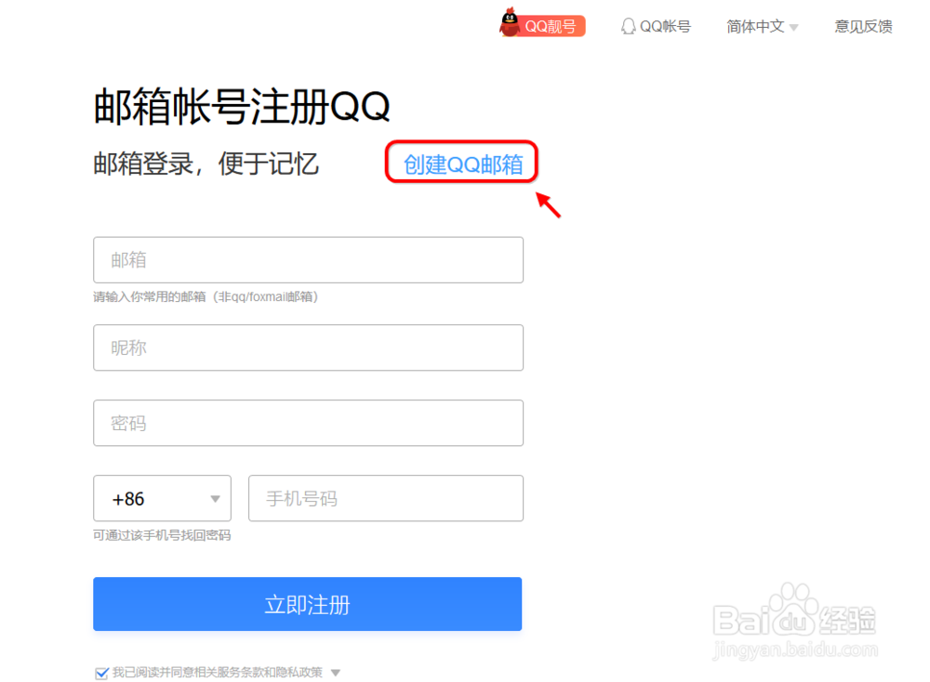930x682 pixels.
Task: Focus the 昵称 nickname input field
Action: click(308, 348)
